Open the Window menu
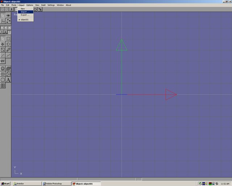 point(60,5)
